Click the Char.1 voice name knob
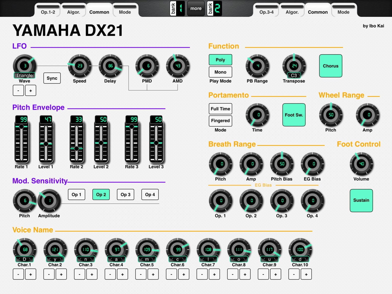 point(24,250)
